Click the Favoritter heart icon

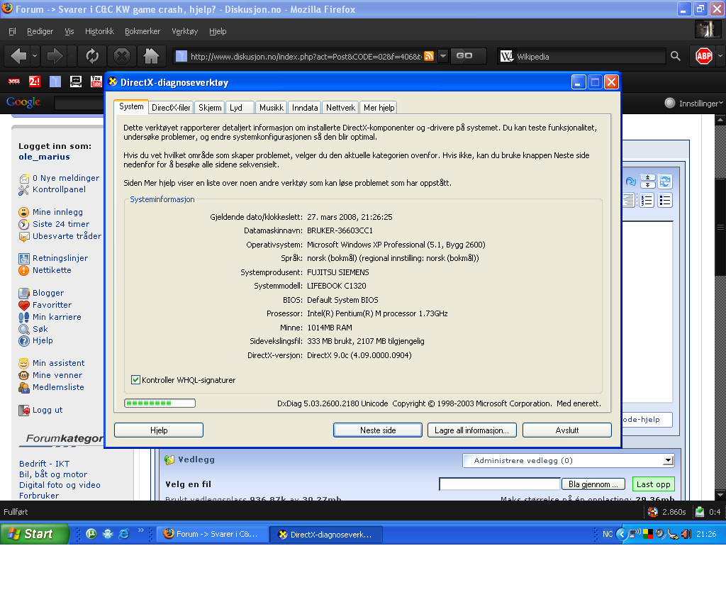point(23,305)
